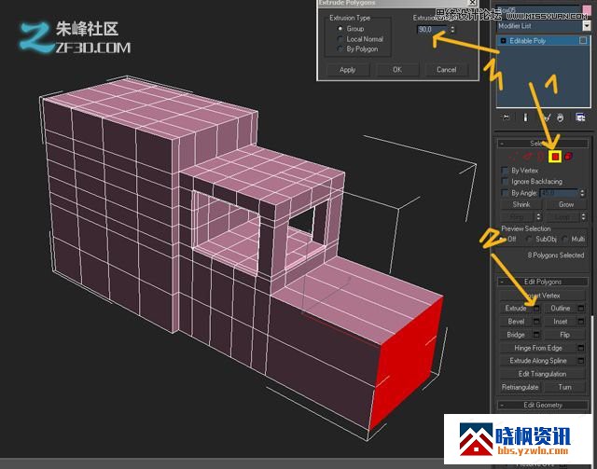Select By Polygon extrusion type
Viewport: 597px width, 469px height.
coord(340,48)
